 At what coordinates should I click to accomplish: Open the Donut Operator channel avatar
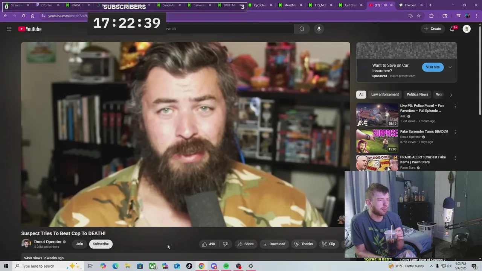[x=26, y=244]
